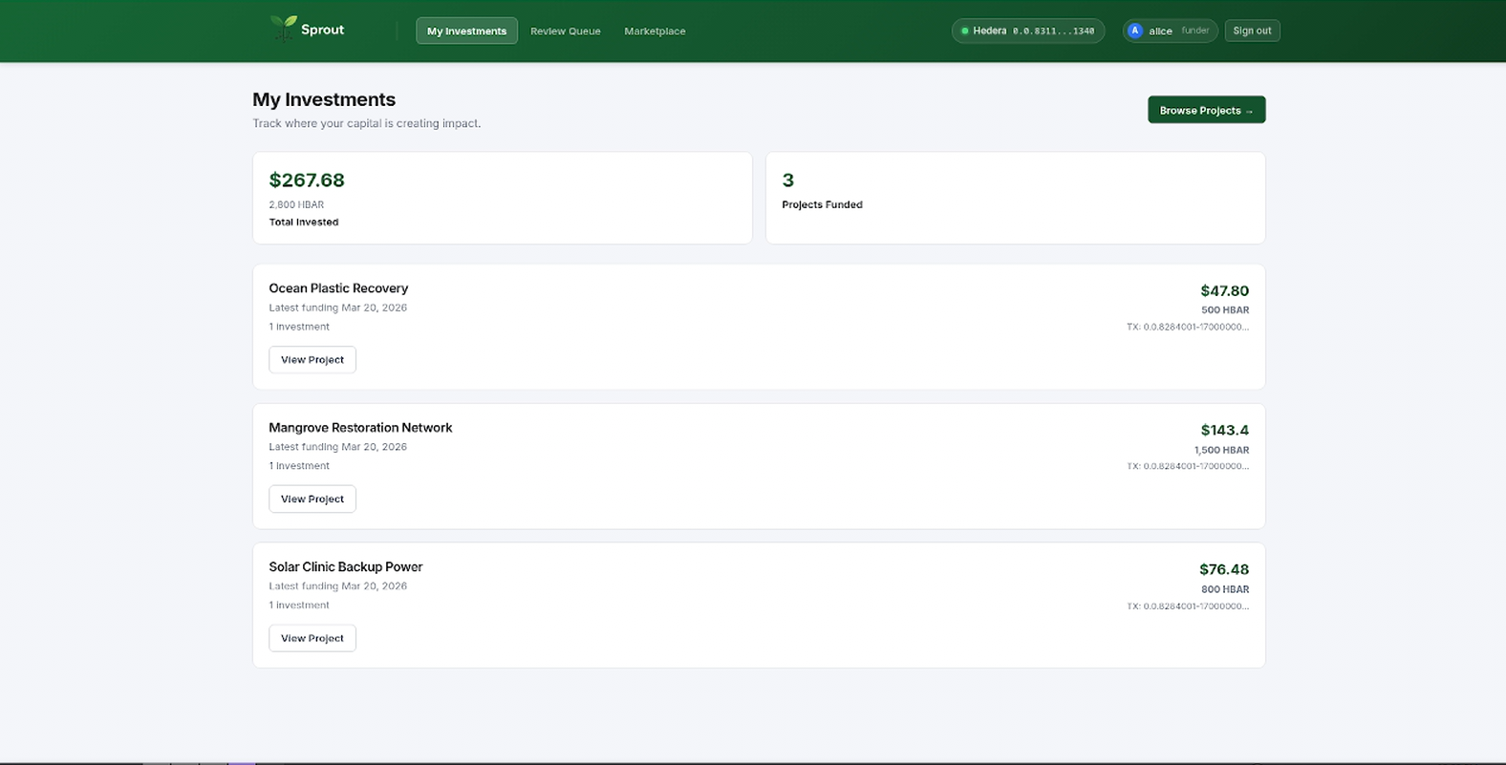This screenshot has width=1506, height=765.
Task: Click the Solar Clinic TX hash
Action: pos(1188,606)
